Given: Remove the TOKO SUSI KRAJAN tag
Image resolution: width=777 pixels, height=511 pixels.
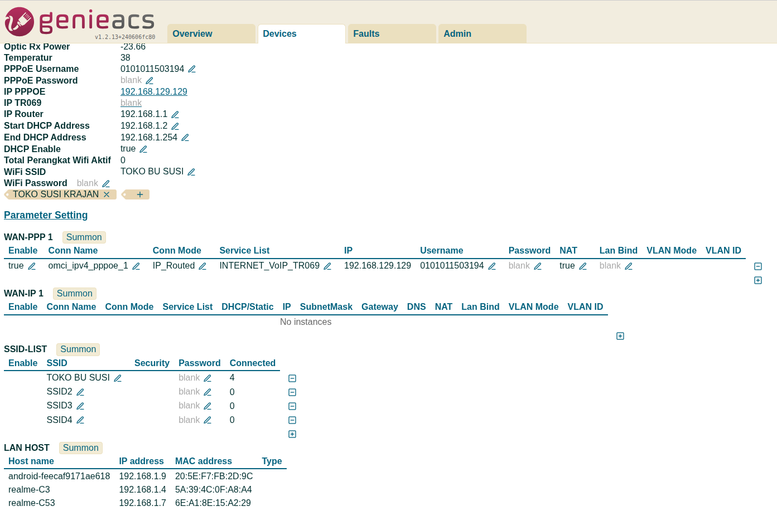Looking at the screenshot, I should pyautogui.click(x=106, y=194).
